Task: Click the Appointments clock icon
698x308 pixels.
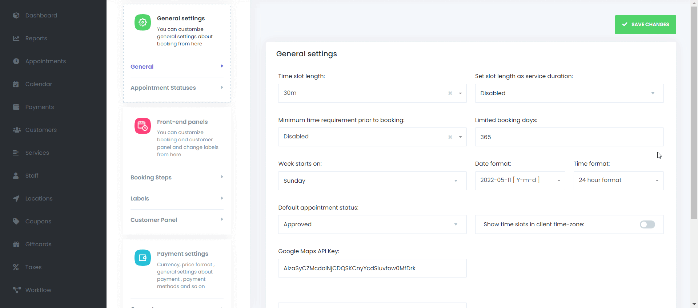Action: (16, 61)
